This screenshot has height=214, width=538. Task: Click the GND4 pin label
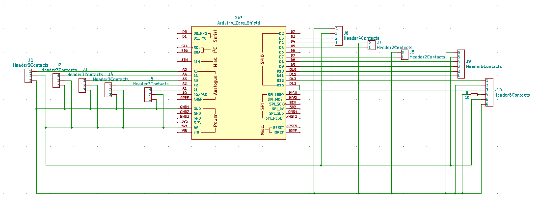[293, 112]
